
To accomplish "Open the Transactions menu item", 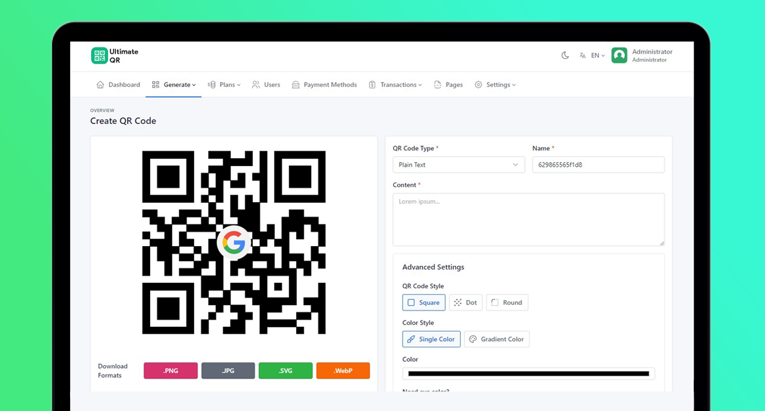I will [x=396, y=84].
